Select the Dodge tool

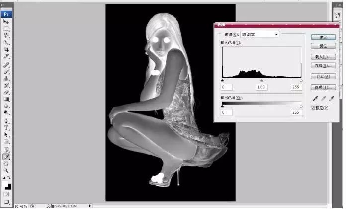coord(6,112)
